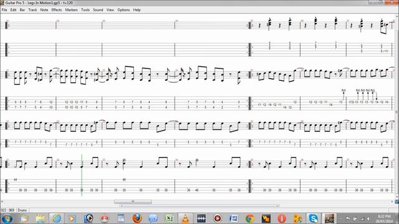Click the left arrow of the horizontal scrollbar
399x224 pixels.
[x=2, y=202]
